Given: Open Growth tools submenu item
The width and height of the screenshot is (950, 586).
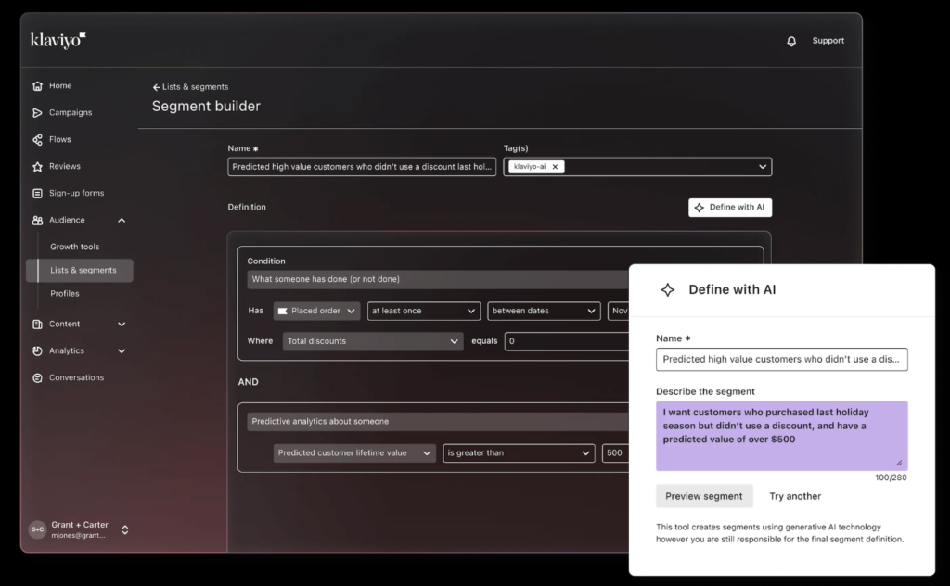Looking at the screenshot, I should tap(74, 247).
